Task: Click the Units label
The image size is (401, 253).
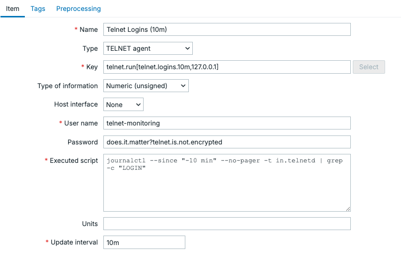Action: coord(90,224)
